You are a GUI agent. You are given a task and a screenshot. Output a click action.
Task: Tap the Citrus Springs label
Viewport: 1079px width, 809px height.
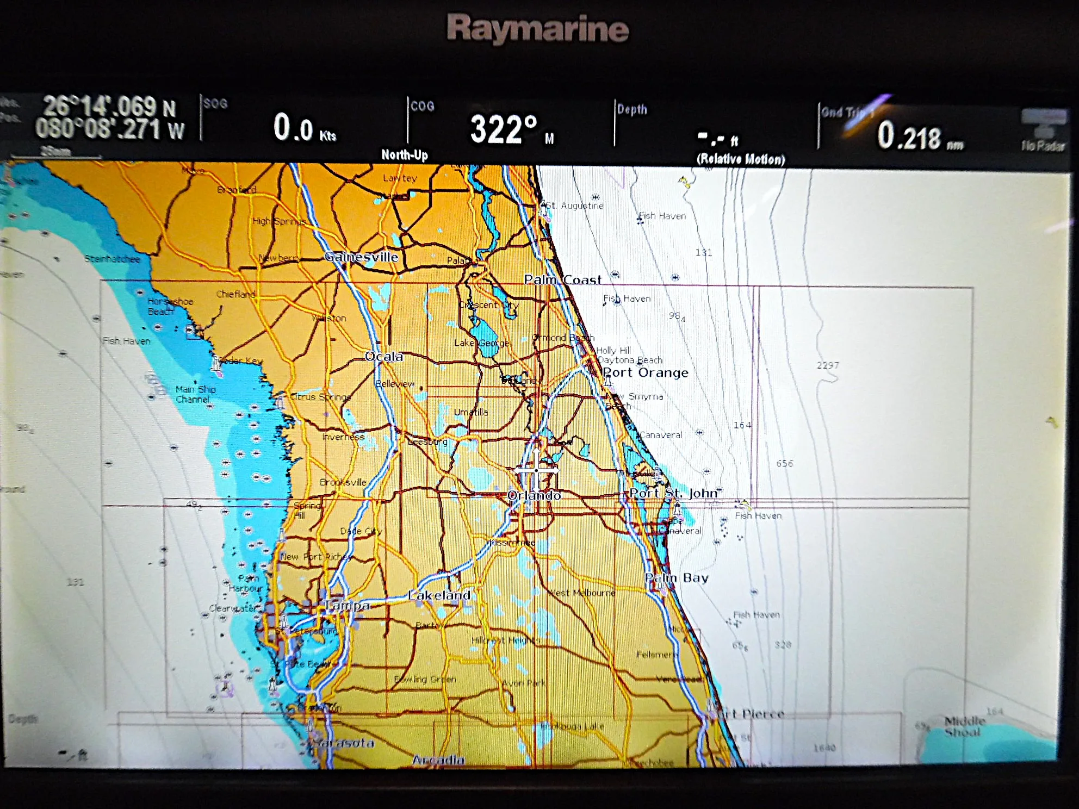320,397
